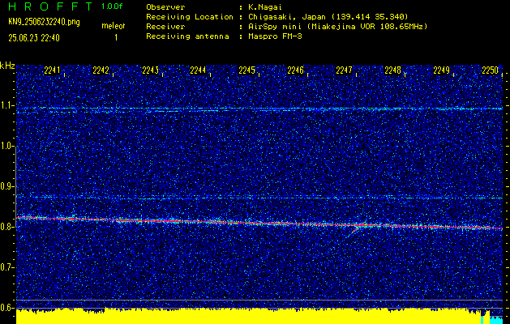The height and width of the screenshot is (324, 510).
Task: Click the 2243 time marker
Action: [150, 70]
